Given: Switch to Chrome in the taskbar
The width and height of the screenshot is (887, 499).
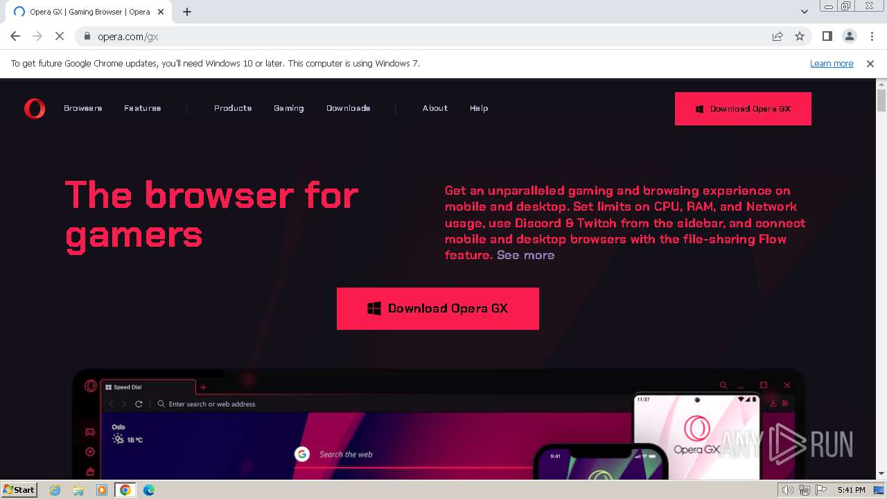Looking at the screenshot, I should (125, 490).
